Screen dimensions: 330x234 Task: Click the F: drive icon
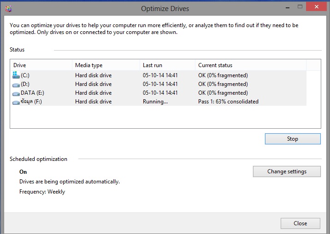[x=16, y=103]
